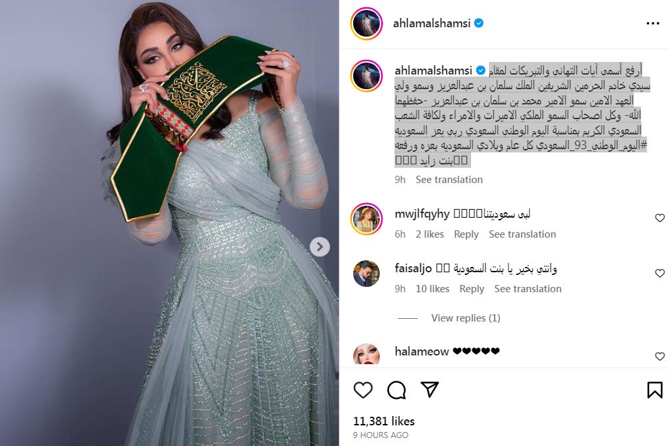Like the post with the heart icon
669x446 pixels.
coord(363,389)
